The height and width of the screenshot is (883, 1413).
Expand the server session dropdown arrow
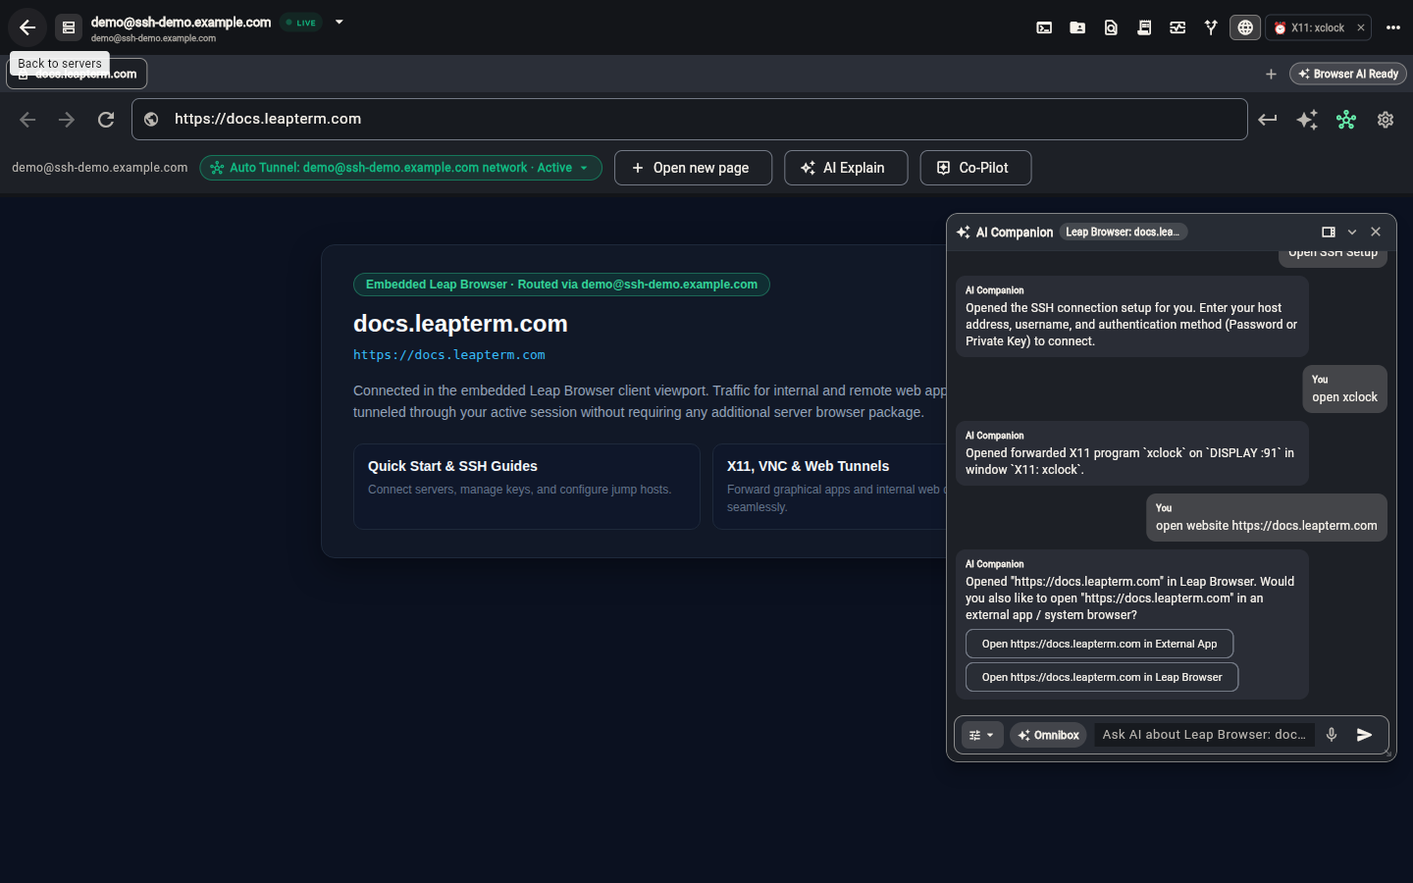pos(340,22)
